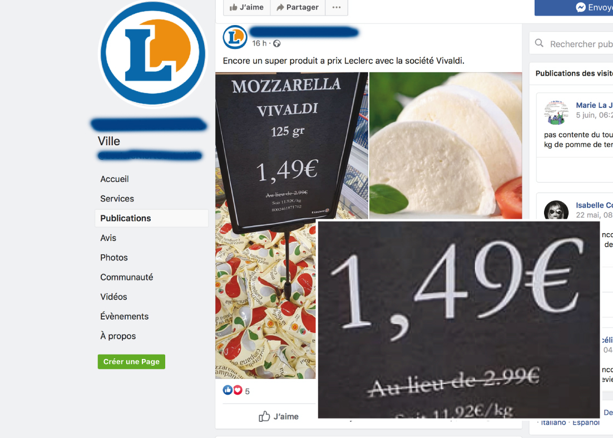
Task: Click the like and love reactions count
Action: [x=236, y=390]
